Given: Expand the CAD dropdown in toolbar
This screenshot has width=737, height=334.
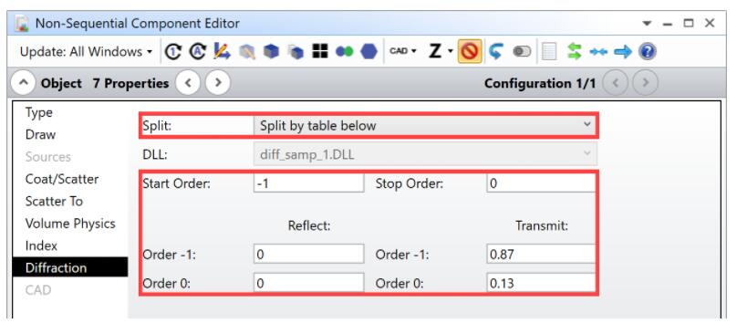Looking at the screenshot, I should coord(403,51).
